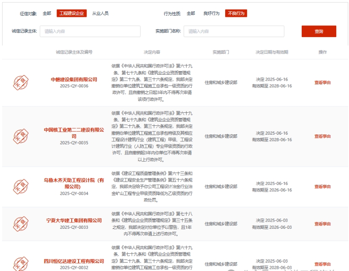This screenshot has width=349, height=271.
Task: Click the 操作 column header
Action: coord(322,52)
